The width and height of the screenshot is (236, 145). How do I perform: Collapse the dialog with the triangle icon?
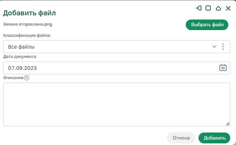click(218, 8)
